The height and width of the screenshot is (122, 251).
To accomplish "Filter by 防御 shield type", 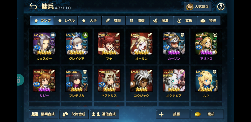I will coord(137,21).
